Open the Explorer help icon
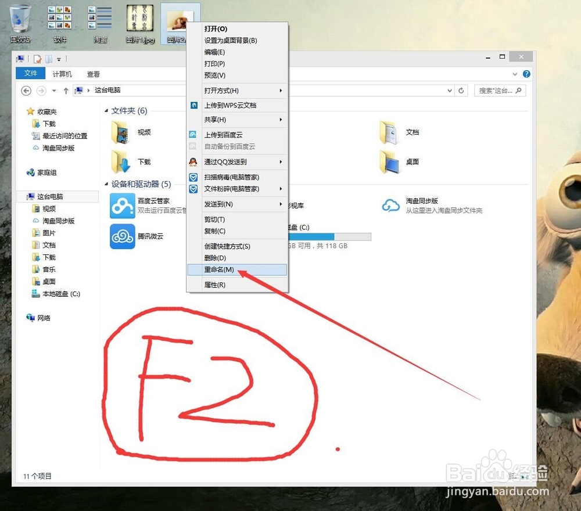This screenshot has height=511, width=581. 526,74
